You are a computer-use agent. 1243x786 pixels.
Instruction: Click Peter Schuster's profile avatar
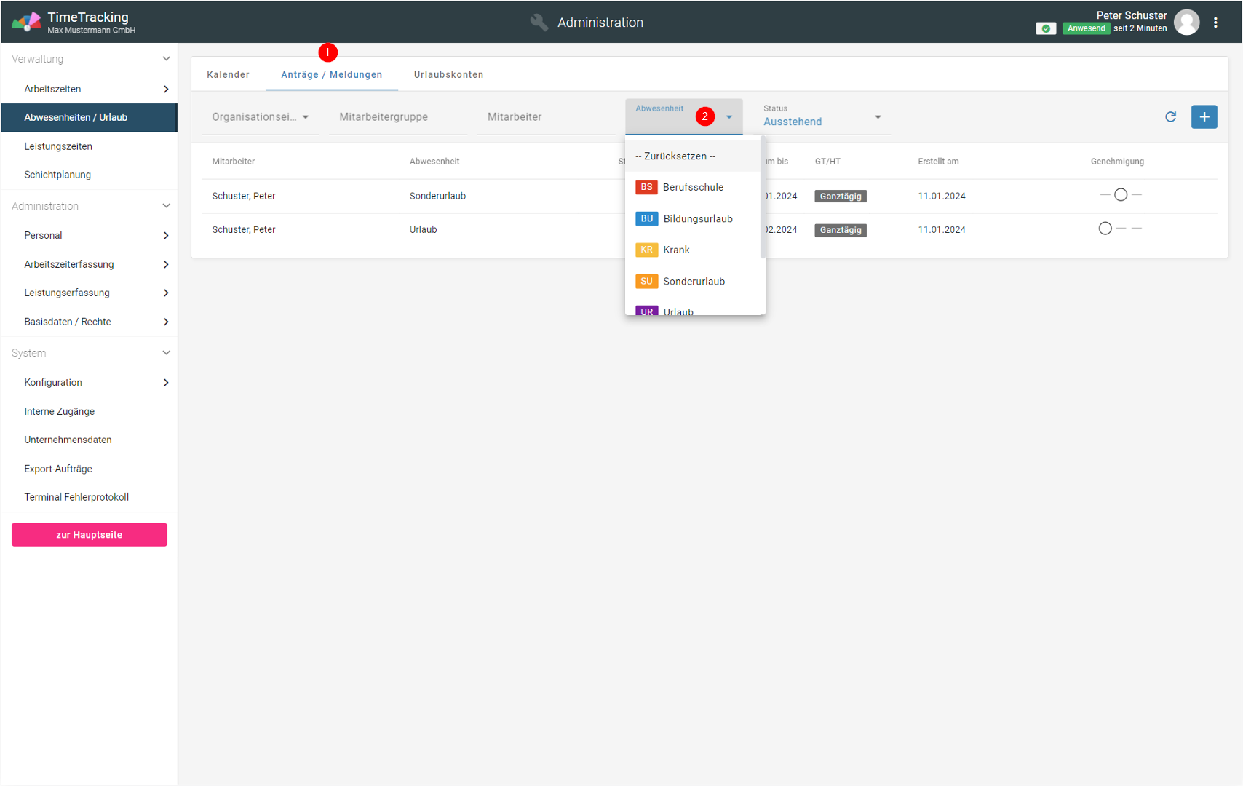[x=1186, y=23]
